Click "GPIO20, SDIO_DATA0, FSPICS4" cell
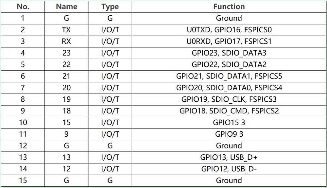The height and width of the screenshot is (188, 327). pyautogui.click(x=229, y=88)
